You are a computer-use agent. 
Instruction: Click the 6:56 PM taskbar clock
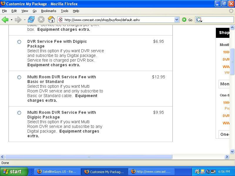[224, 172]
